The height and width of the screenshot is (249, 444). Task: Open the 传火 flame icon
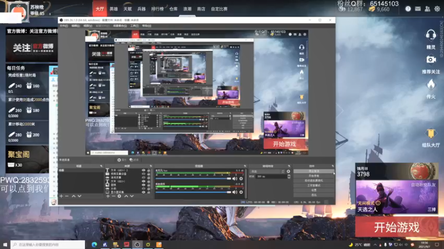(431, 84)
